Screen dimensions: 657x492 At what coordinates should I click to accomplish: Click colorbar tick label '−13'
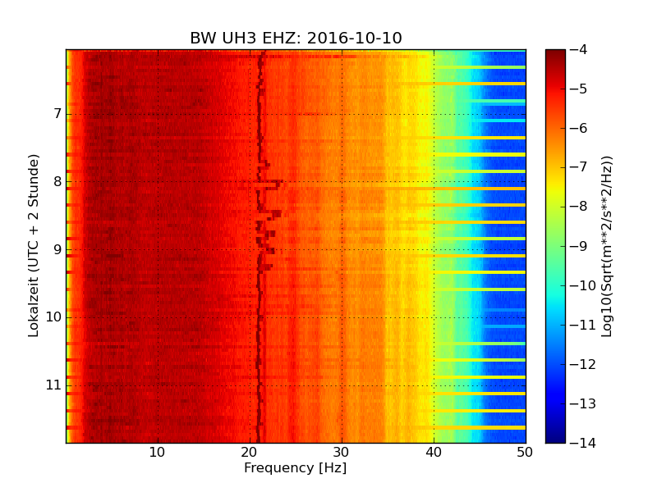coord(583,403)
